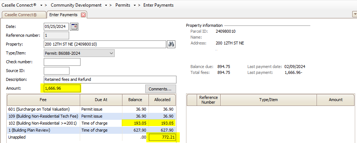Select the Description field
The image size is (357, 143).
(110, 79)
